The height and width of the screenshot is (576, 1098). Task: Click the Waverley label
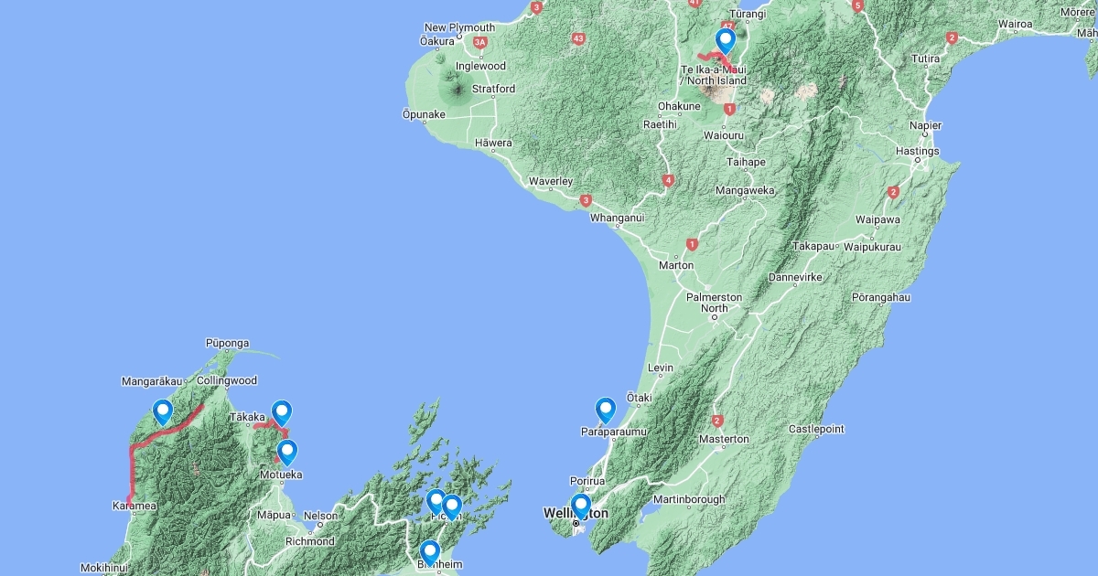(551, 182)
